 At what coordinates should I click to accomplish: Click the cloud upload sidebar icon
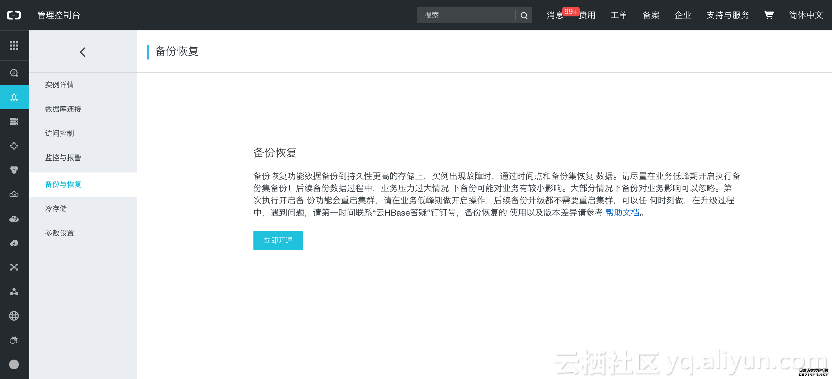tap(14, 243)
